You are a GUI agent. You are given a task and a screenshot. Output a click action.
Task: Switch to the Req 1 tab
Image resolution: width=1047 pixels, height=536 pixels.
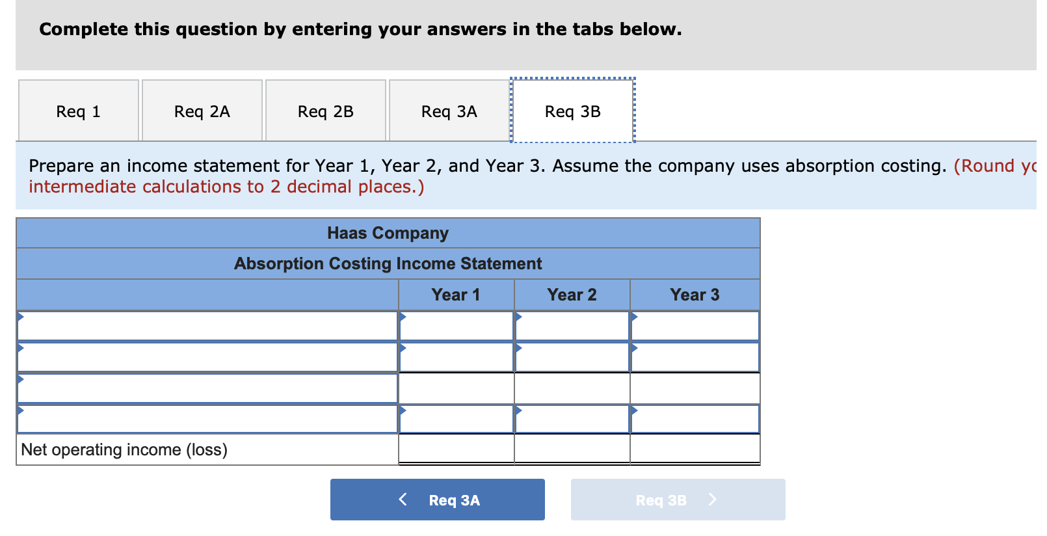(78, 111)
